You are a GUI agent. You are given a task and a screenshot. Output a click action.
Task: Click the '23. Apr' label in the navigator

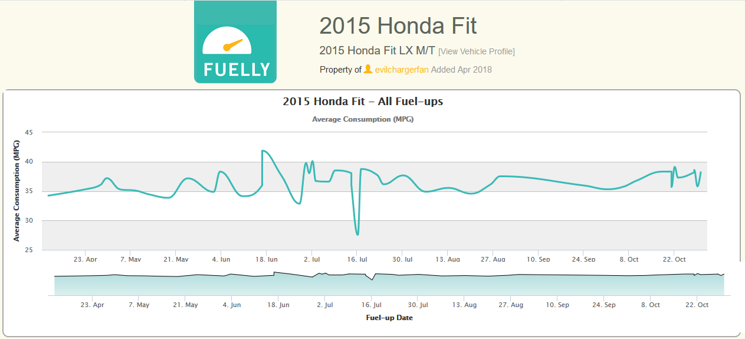point(91,305)
